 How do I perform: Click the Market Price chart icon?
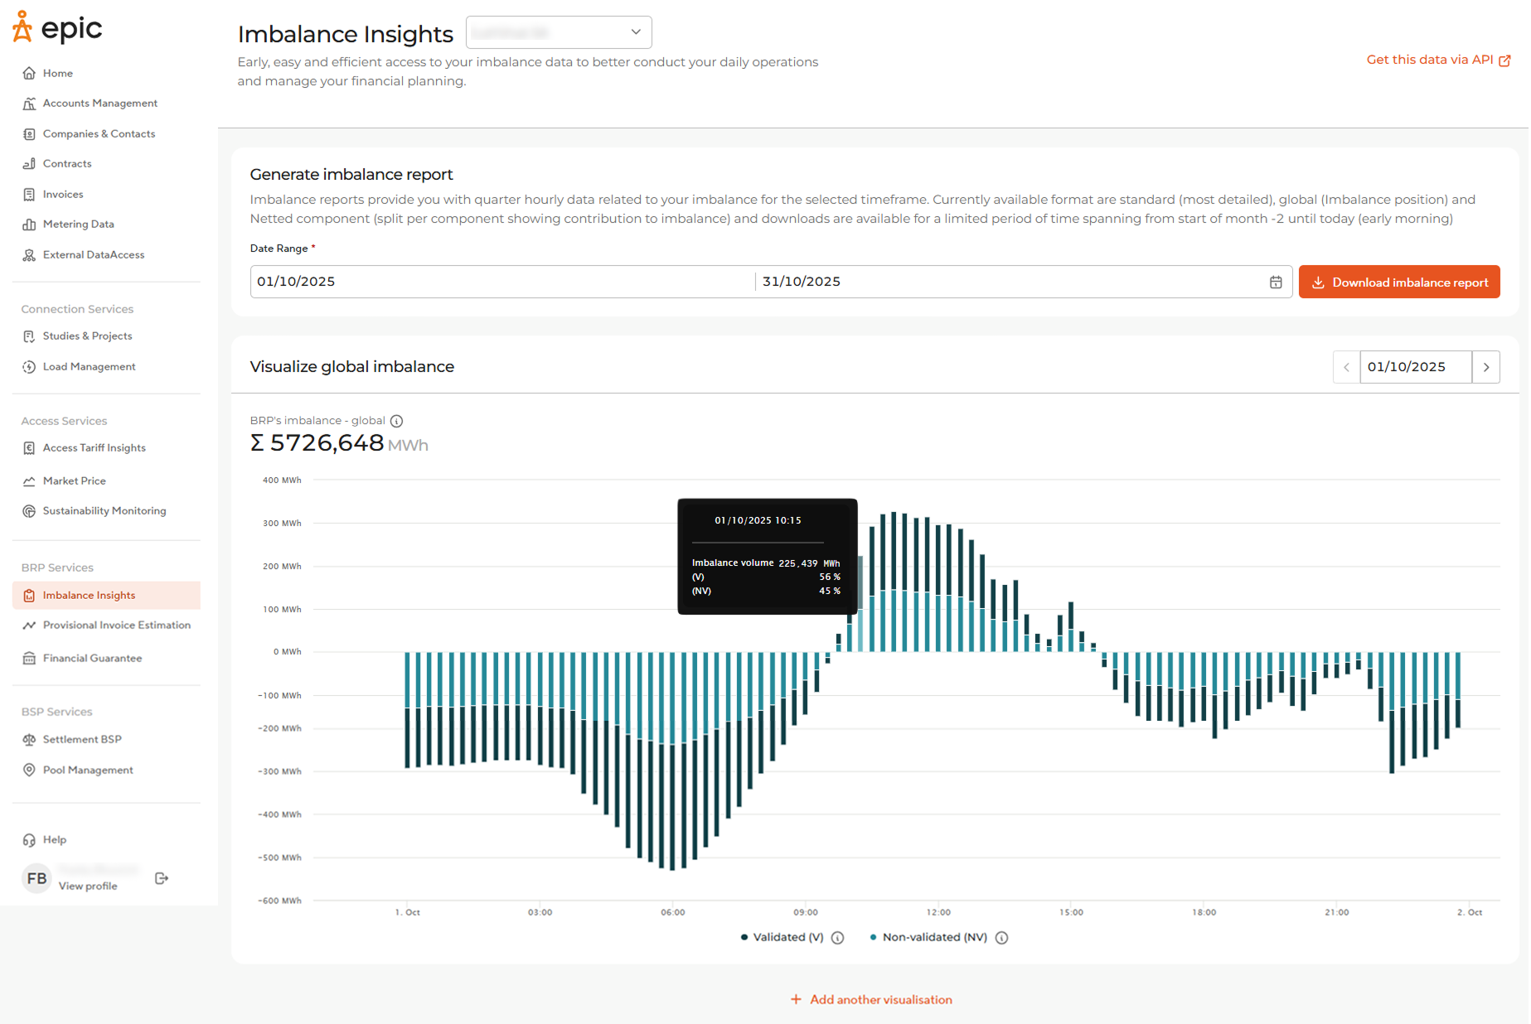pyautogui.click(x=29, y=481)
